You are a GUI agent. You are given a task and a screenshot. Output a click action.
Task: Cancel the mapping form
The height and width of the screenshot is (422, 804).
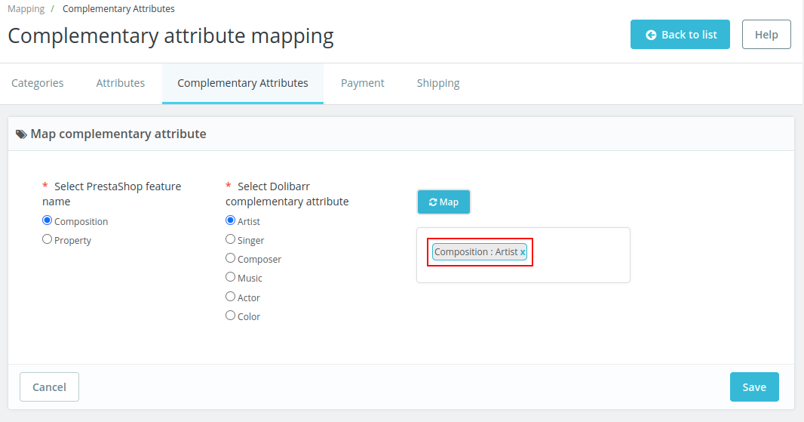click(x=49, y=387)
